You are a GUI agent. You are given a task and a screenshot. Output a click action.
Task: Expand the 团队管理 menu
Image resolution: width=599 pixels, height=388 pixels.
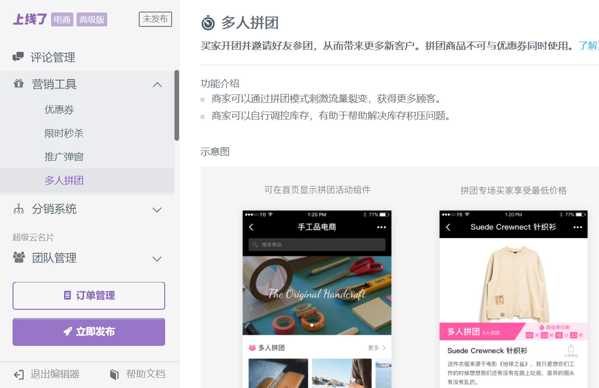tap(157, 259)
